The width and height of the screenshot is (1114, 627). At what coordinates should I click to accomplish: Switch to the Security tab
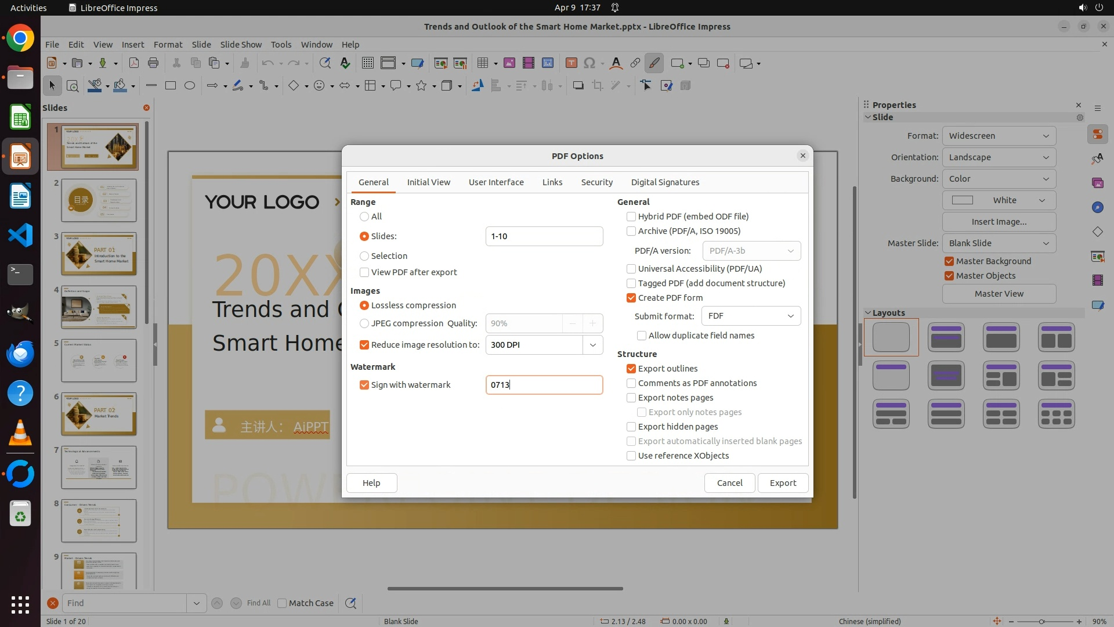[596, 182]
